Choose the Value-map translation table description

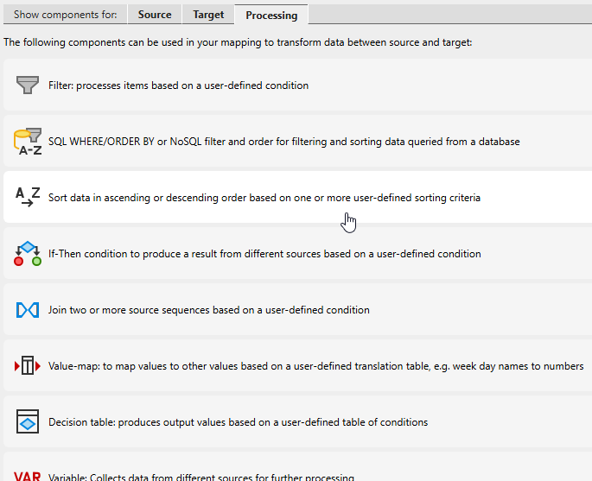point(315,366)
